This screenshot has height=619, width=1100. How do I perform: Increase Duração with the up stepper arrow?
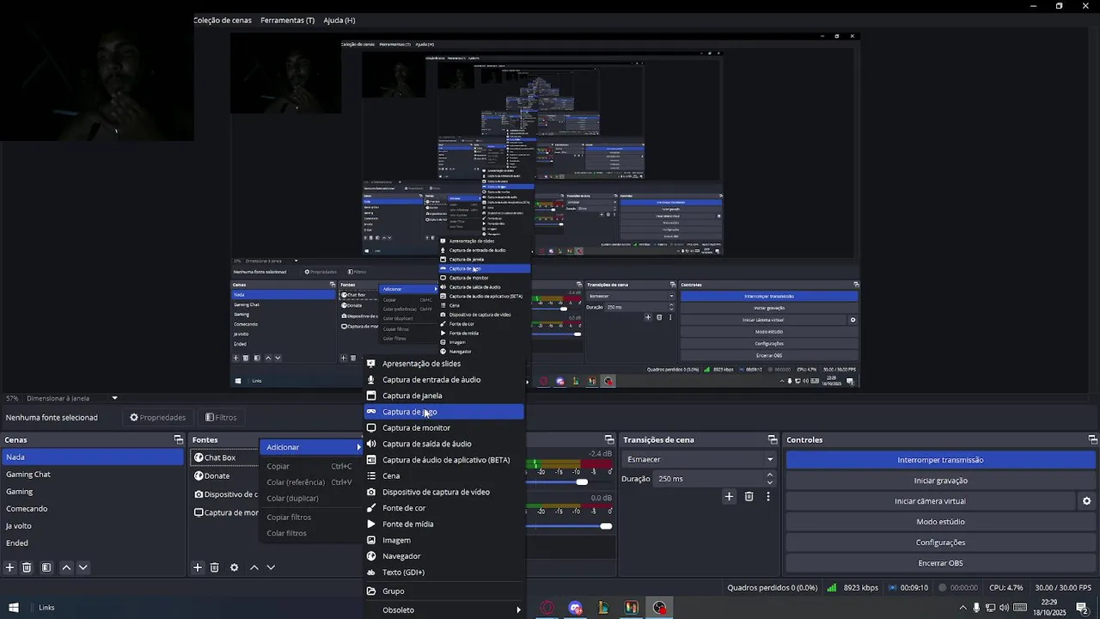[769, 475]
